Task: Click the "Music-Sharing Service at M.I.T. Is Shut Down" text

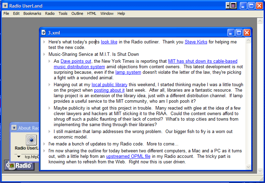Action: click(94, 54)
